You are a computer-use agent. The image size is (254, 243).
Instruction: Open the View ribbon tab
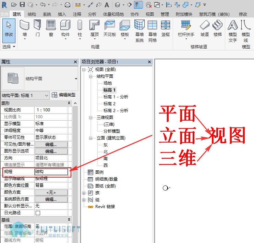[150, 14]
